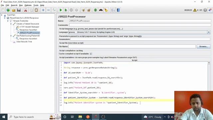Image resolution: width=213 pixels, height=120 pixels.
Task: Click the Windows Start button
Action: pyautogui.click(x=4, y=117)
